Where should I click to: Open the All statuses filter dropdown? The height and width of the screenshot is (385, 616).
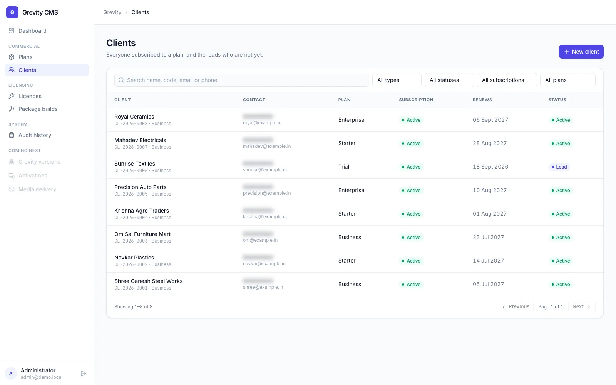click(449, 80)
